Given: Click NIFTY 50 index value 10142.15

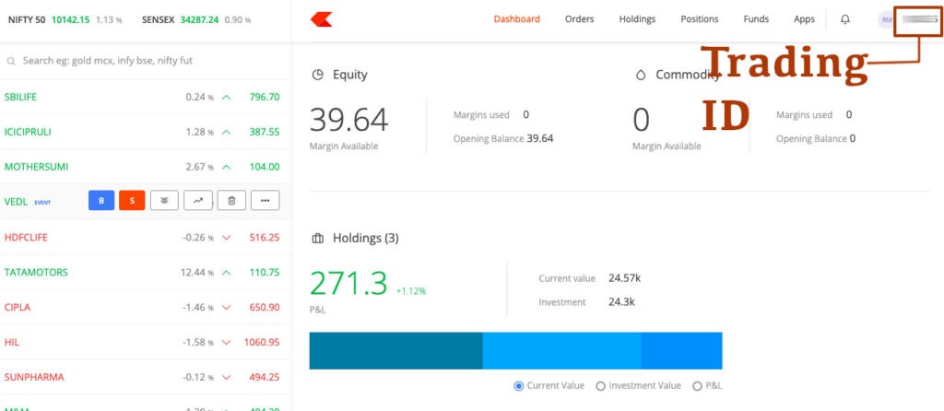Looking at the screenshot, I should [x=70, y=20].
